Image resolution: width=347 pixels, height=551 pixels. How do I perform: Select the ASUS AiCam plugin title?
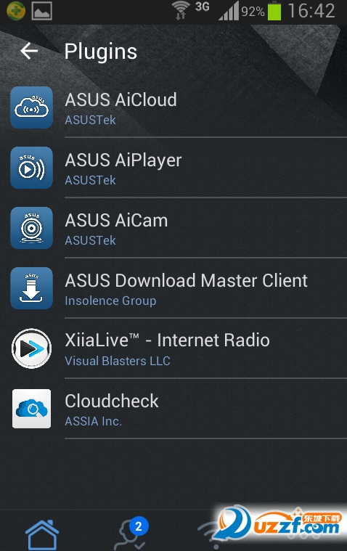tap(116, 221)
